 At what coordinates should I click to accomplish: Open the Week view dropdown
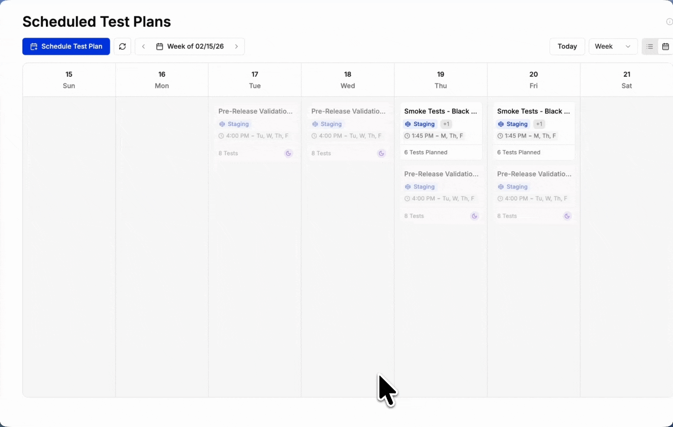point(613,46)
